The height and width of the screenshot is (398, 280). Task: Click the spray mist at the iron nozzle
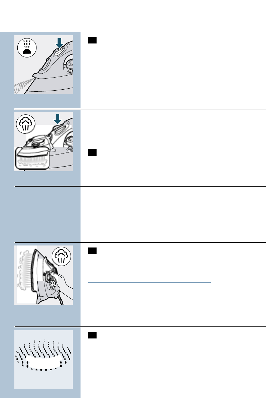click(23, 86)
